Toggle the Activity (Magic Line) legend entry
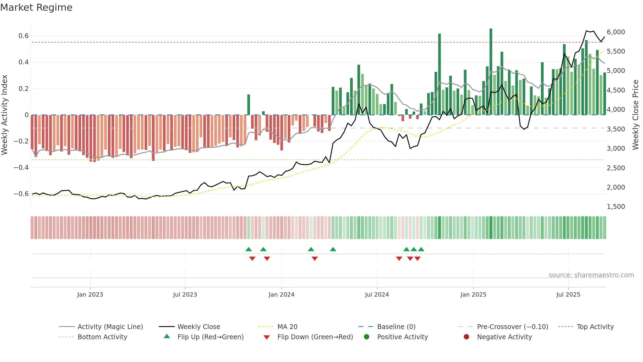 tap(101, 327)
